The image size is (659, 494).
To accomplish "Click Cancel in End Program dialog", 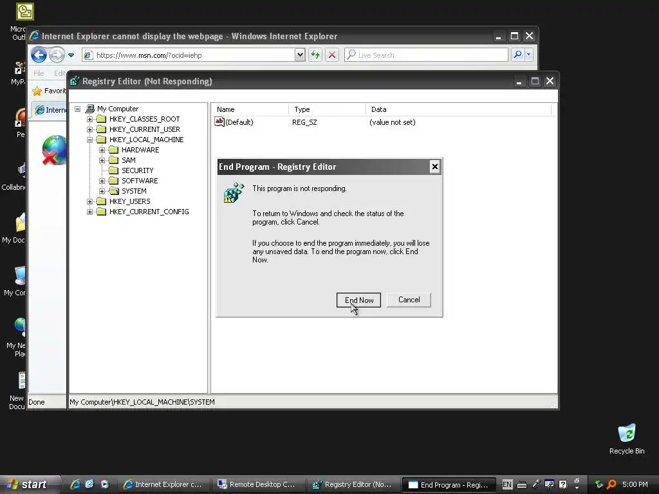I will 409,300.
